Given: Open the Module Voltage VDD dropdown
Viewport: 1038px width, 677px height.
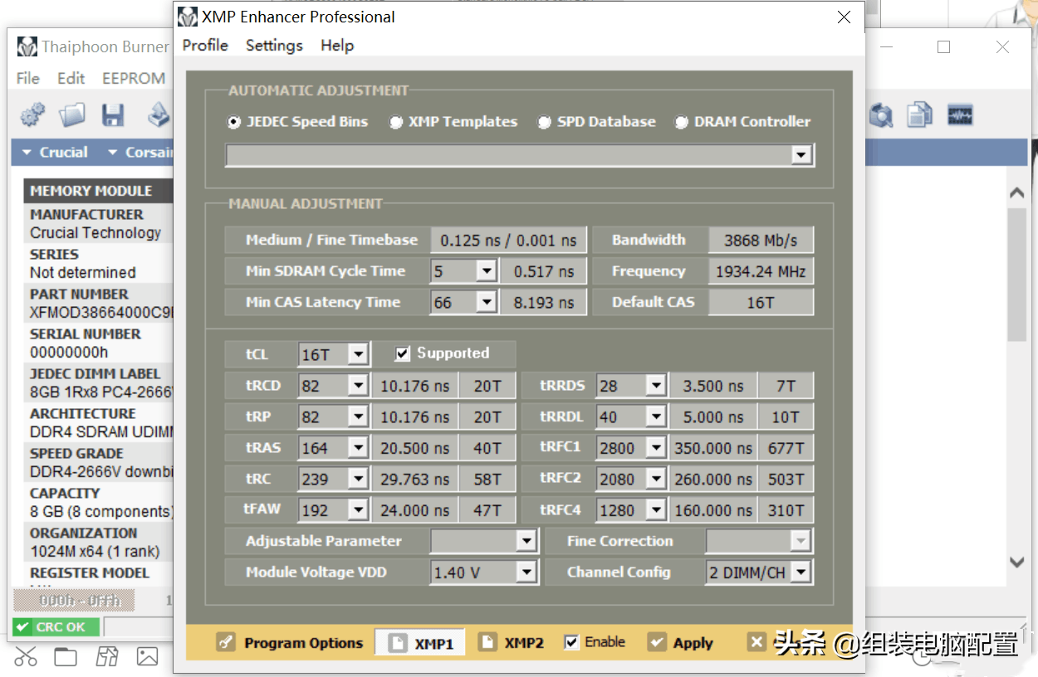Looking at the screenshot, I should point(526,572).
